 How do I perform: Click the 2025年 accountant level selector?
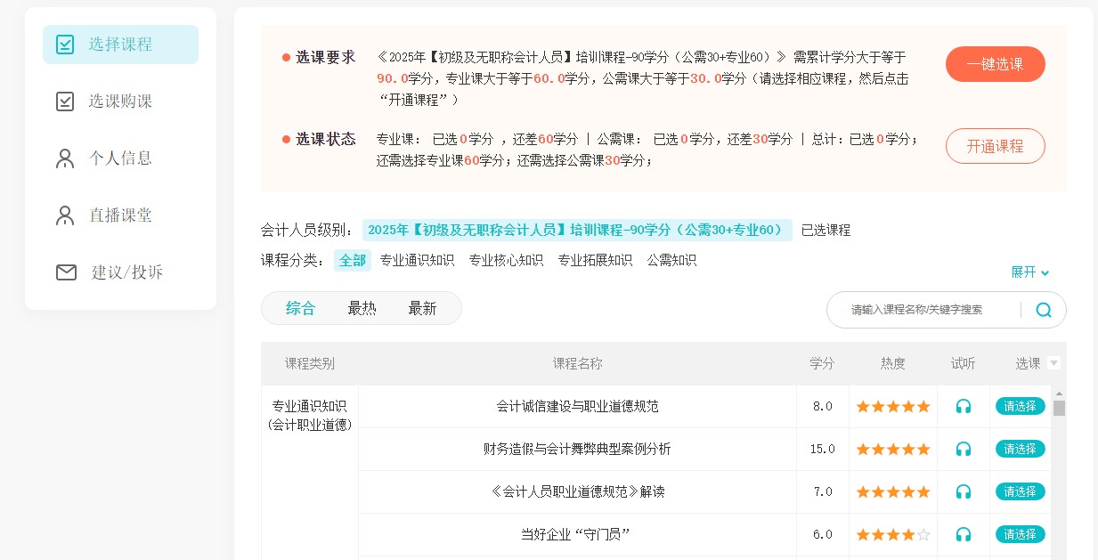click(x=576, y=230)
